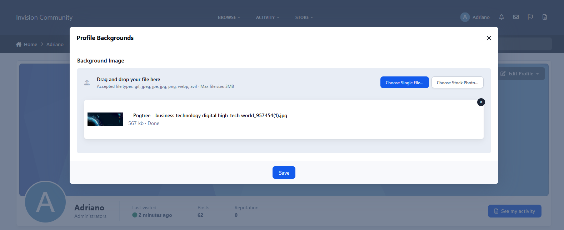Open the notifications bell icon
The width and height of the screenshot is (564, 230).
(x=501, y=17)
